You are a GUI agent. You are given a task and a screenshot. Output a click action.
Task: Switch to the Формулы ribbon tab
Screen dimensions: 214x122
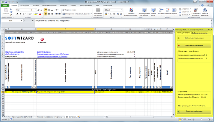pyautogui.click(x=64, y=6)
